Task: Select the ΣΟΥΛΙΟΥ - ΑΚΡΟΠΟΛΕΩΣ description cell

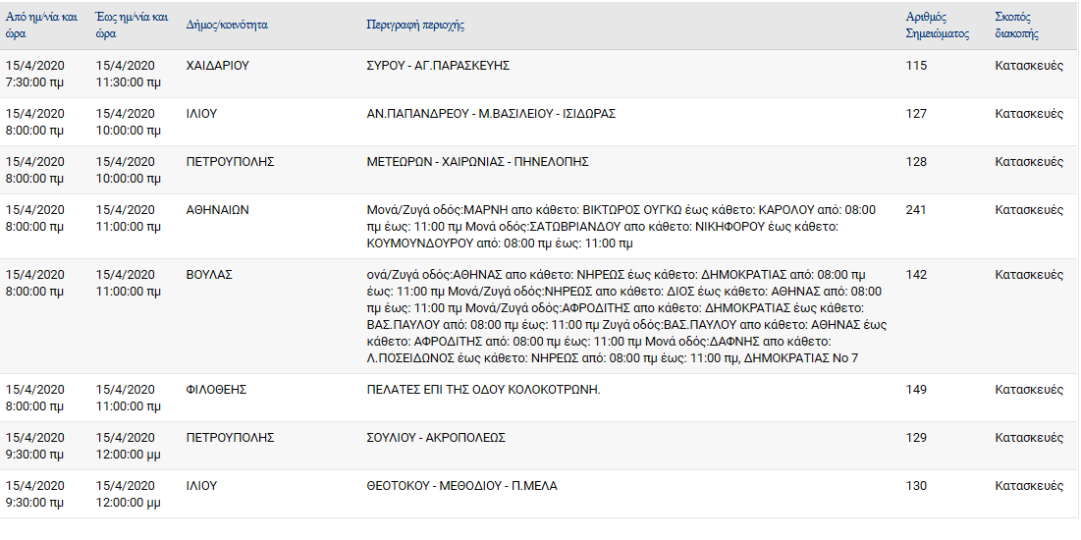Action: coord(436,439)
